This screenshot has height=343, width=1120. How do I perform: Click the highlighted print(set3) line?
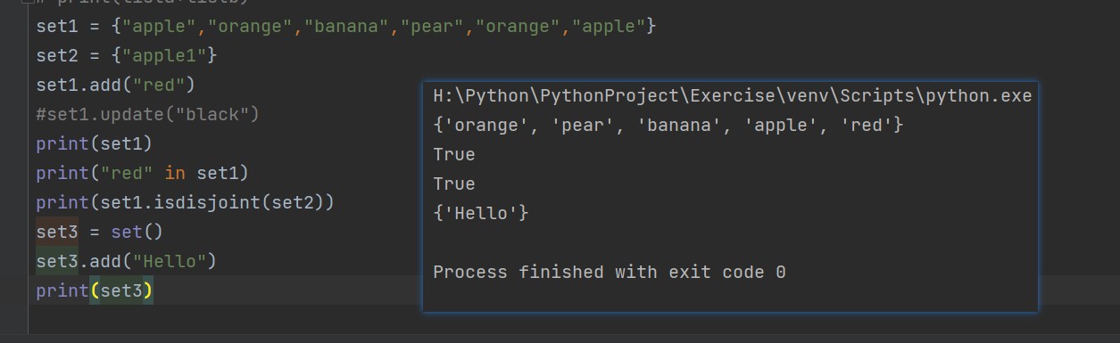95,290
